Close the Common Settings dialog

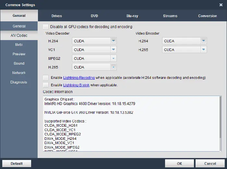point(221,5)
